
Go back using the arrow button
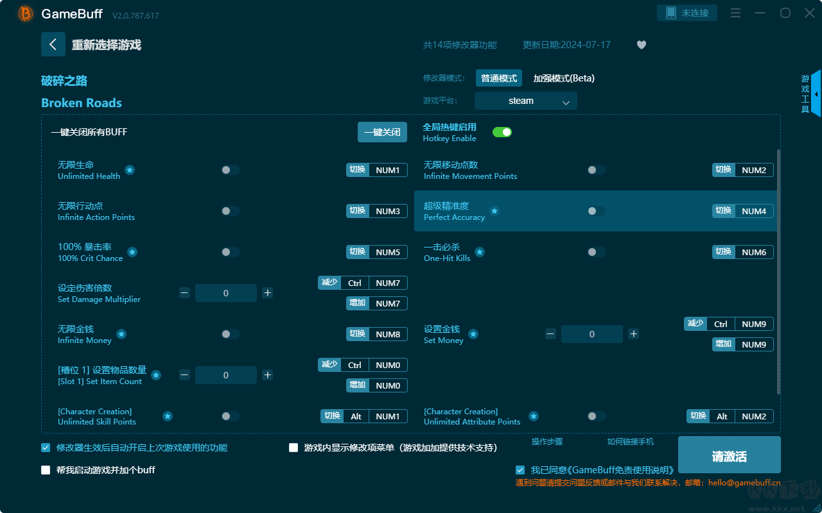point(53,44)
